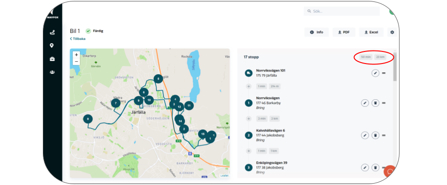Viewport: 447px width, 185px height.
Task: Download the route as PDF
Action: click(x=344, y=32)
